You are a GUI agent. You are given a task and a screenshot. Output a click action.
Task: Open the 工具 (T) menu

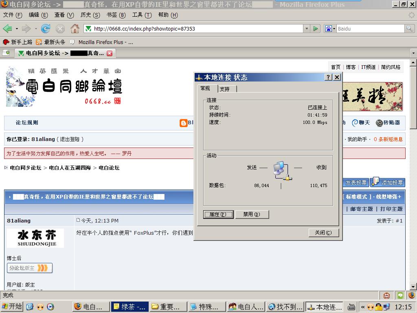click(142, 15)
